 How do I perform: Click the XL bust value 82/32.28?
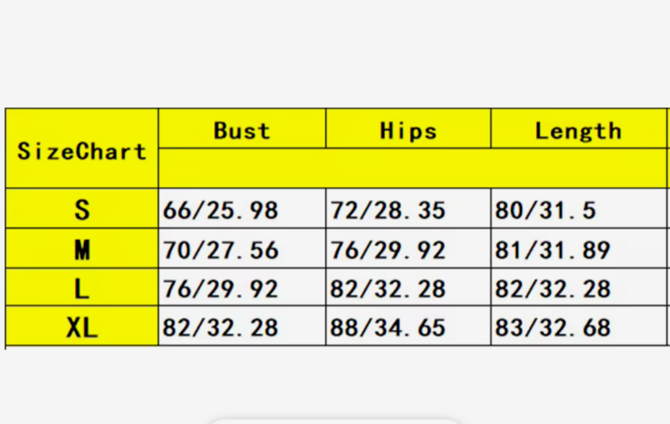[221, 327]
